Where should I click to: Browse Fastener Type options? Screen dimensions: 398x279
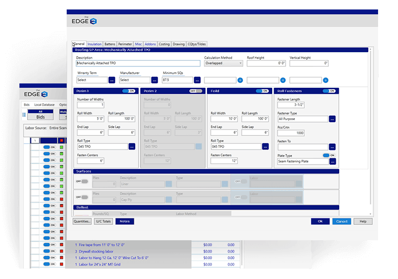(332, 119)
